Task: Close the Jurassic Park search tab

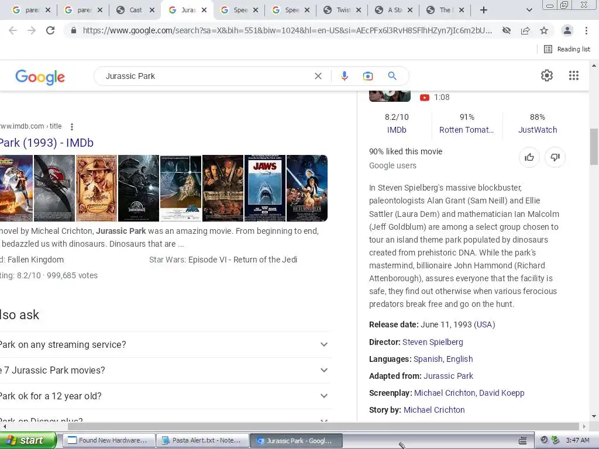Action: 204,10
